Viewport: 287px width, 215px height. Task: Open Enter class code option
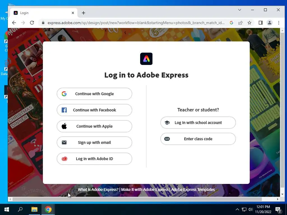click(198, 139)
